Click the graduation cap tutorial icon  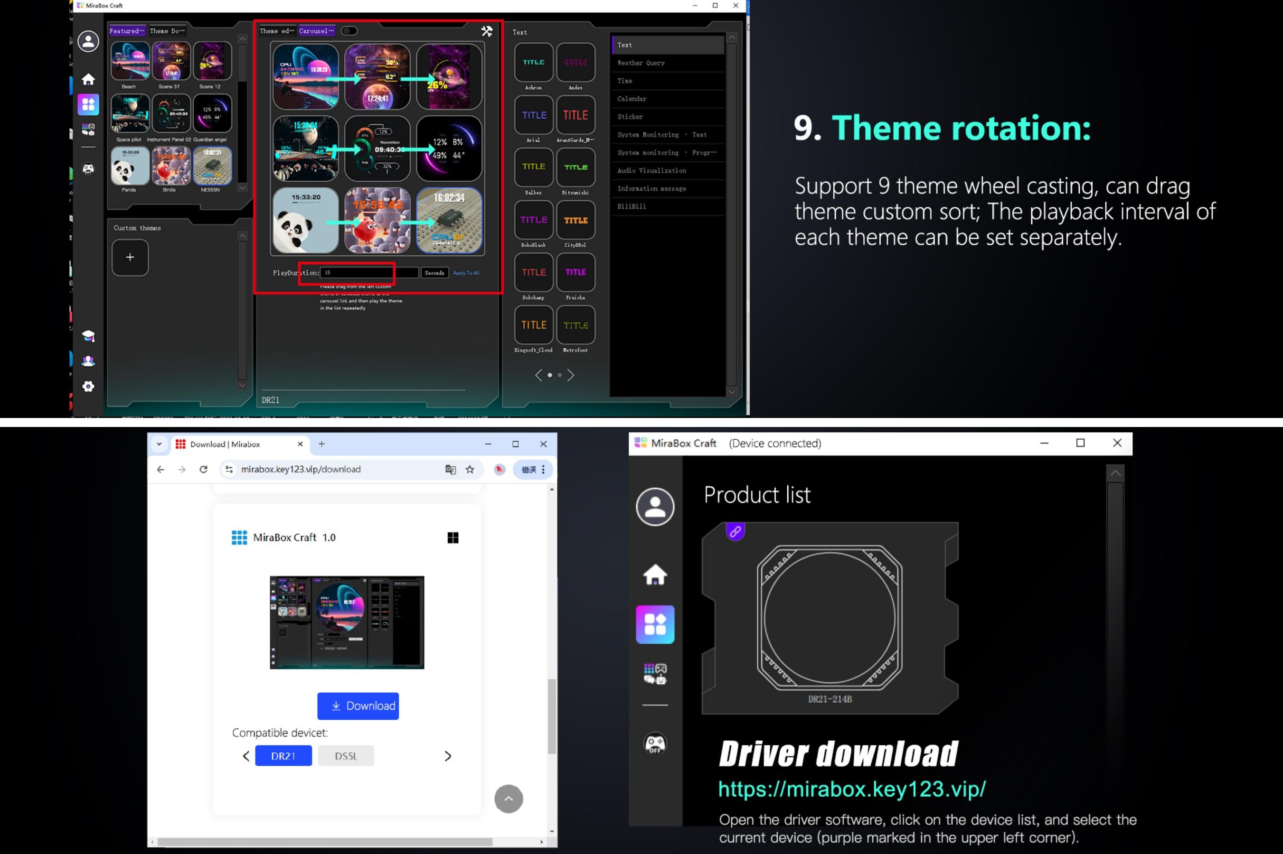[88, 335]
